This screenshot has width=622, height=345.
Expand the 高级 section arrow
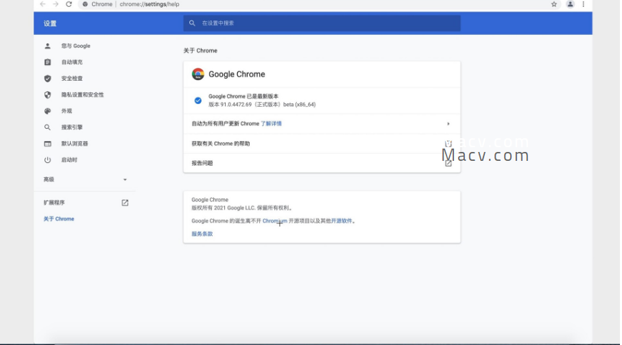click(x=125, y=179)
